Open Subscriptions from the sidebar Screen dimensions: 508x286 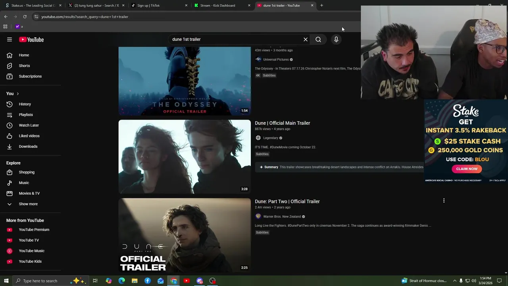pos(30,76)
